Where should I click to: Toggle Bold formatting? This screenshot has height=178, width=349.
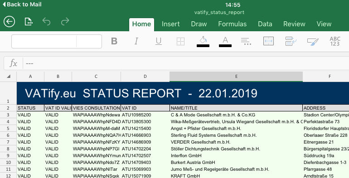pos(114,41)
